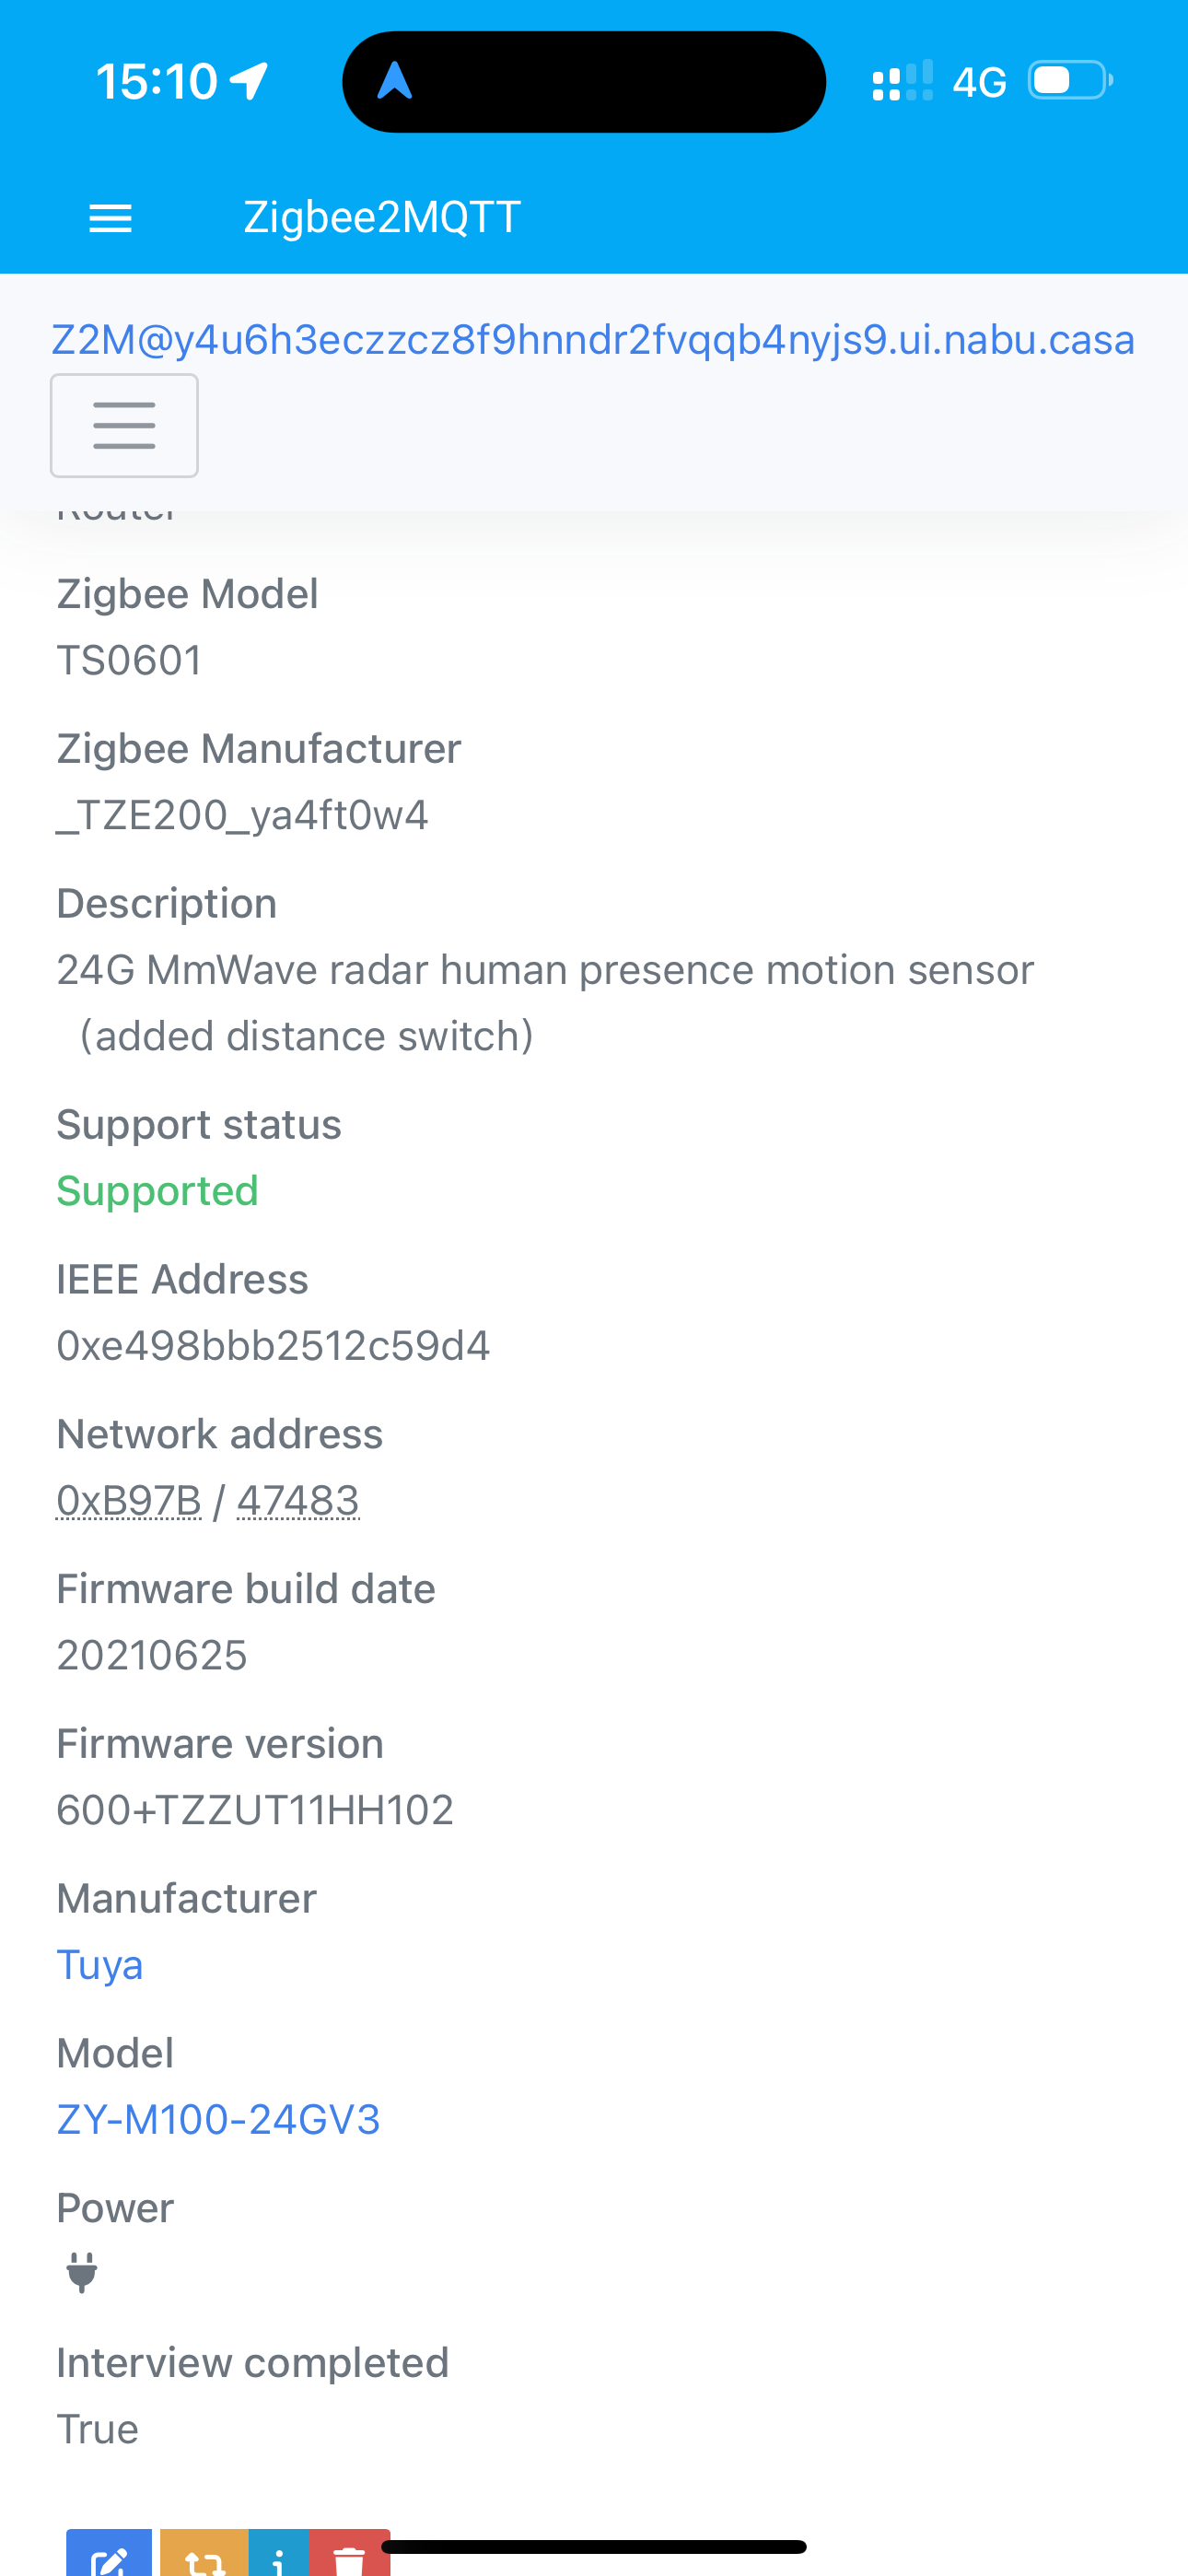Image resolution: width=1188 pixels, height=2576 pixels.
Task: Tap the 15:10 clock in status bar
Action: coord(157,81)
